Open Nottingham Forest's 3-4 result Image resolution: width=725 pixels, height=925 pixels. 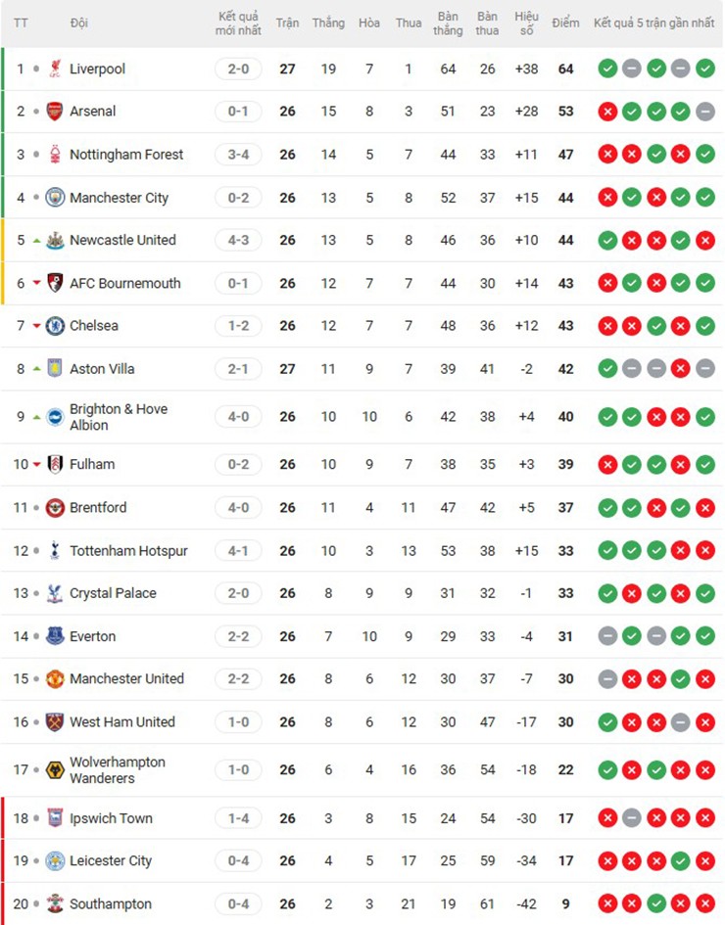click(238, 155)
